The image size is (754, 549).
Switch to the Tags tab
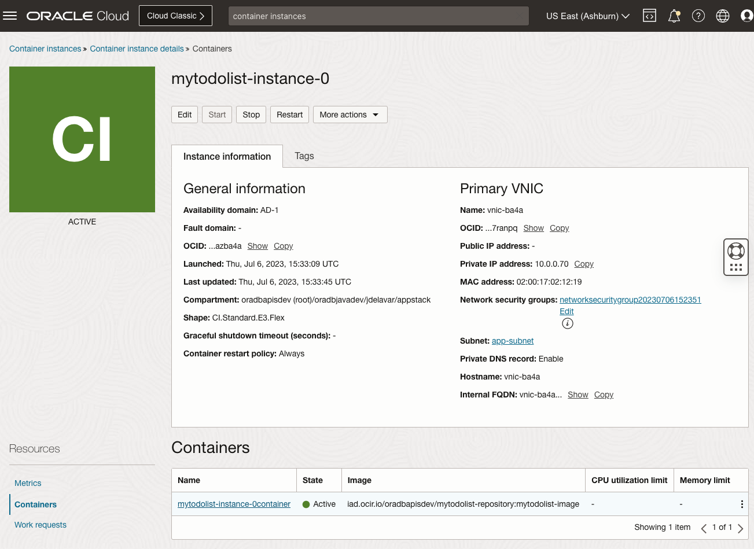coord(304,156)
